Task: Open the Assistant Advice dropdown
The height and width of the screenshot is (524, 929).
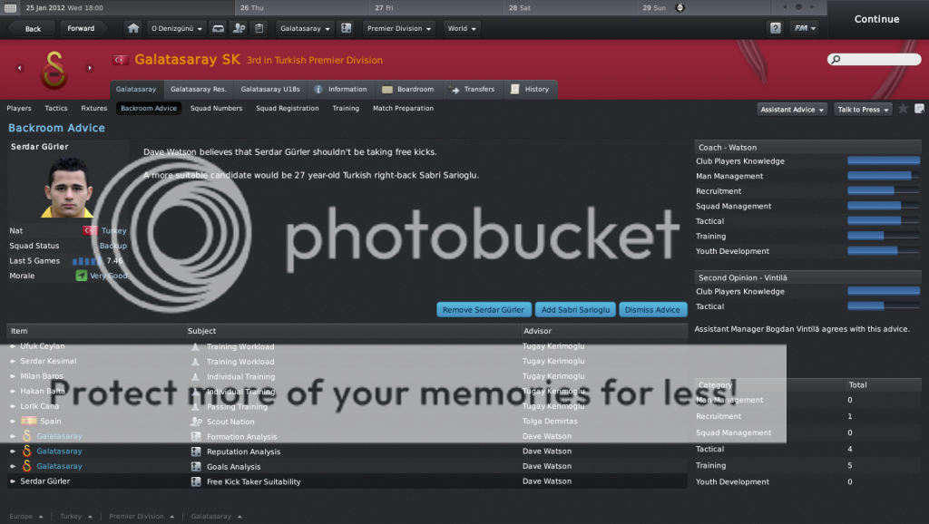Action: point(792,110)
